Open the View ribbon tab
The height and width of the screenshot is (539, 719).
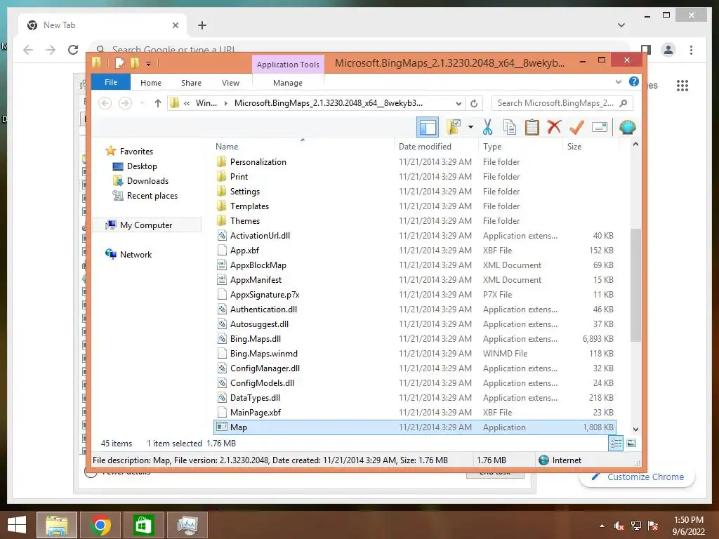pyautogui.click(x=230, y=83)
